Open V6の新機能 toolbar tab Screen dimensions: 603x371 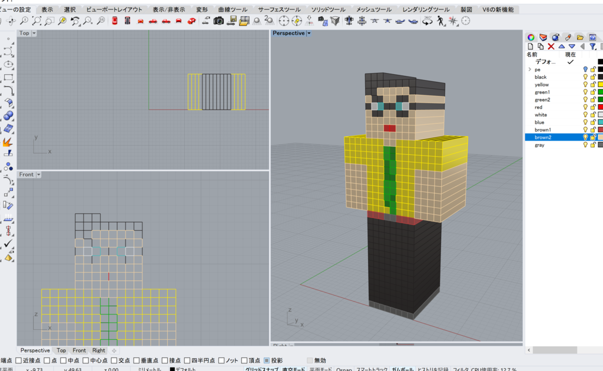coord(498,9)
